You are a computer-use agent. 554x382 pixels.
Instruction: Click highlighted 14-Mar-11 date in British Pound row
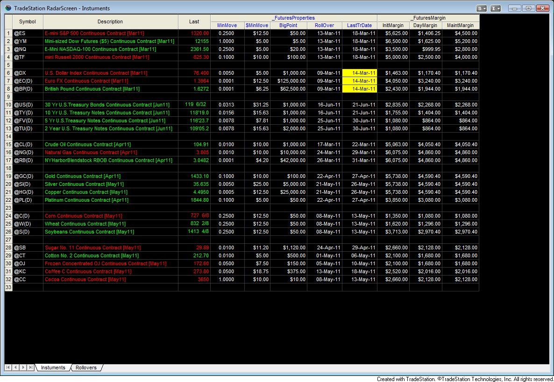[x=360, y=89]
